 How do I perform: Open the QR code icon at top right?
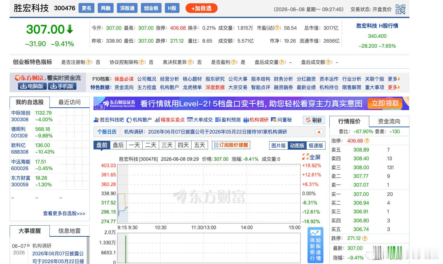click(x=400, y=9)
